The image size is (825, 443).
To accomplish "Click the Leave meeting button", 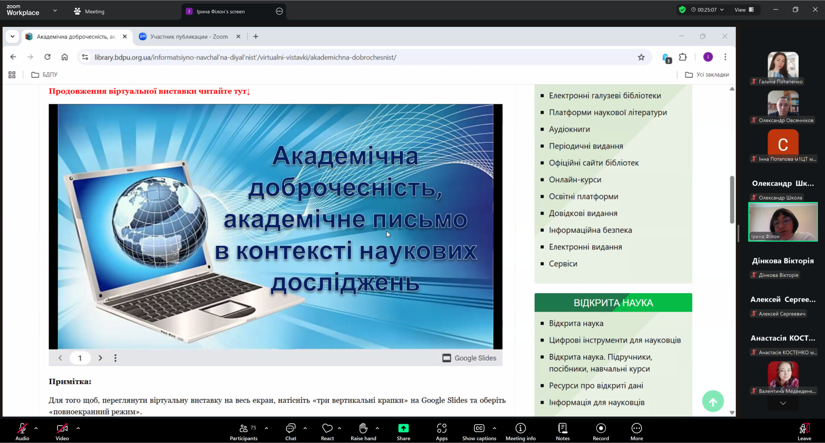I will coord(804,431).
